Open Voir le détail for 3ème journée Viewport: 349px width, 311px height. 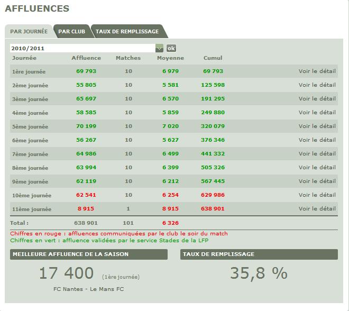point(317,98)
